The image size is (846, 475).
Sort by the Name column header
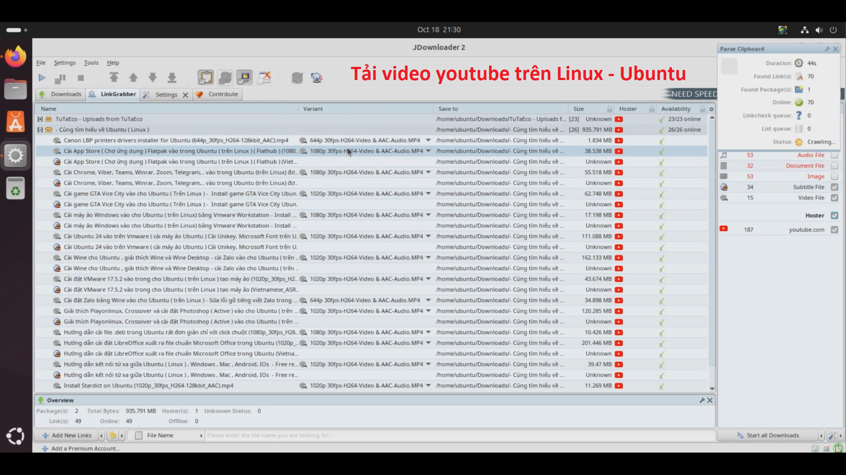click(167, 109)
